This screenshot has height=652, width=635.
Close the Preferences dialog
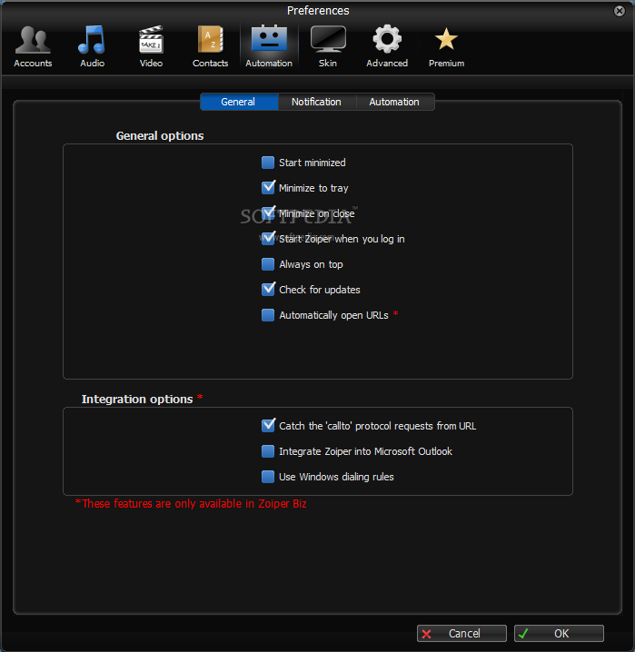point(620,11)
